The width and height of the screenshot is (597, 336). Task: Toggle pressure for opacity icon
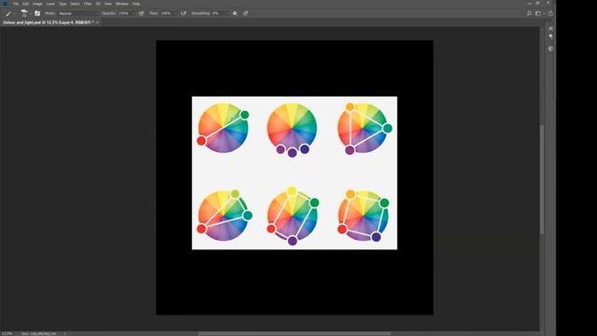pyautogui.click(x=141, y=13)
